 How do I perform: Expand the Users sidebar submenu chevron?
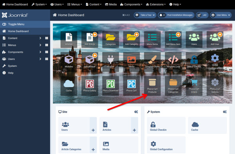click(x=40, y=59)
